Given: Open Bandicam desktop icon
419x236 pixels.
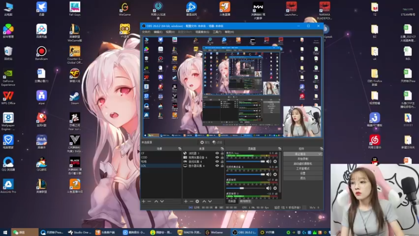Looking at the screenshot, I should 41,53.
